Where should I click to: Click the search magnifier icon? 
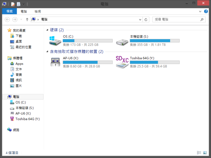[202, 20]
